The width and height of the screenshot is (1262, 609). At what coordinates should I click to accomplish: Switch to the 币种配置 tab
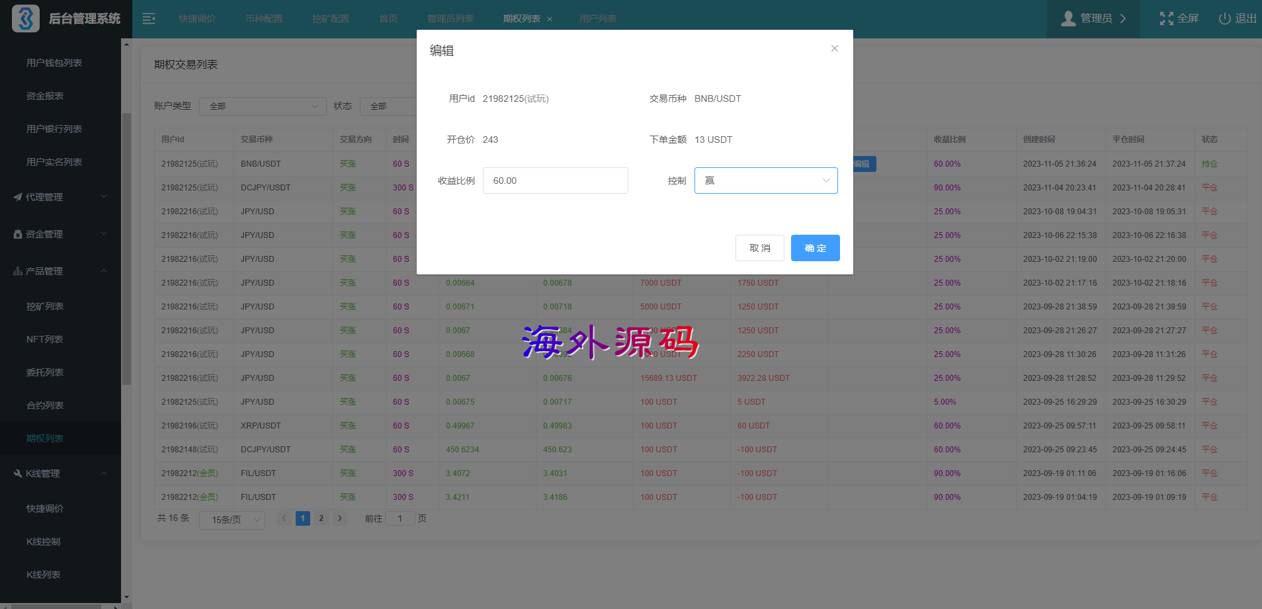[264, 19]
